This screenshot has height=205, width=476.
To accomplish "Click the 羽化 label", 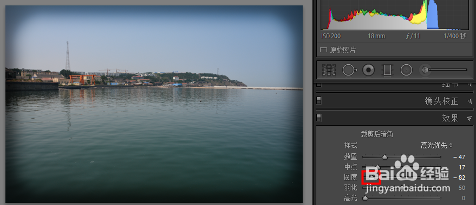I will [x=350, y=188].
